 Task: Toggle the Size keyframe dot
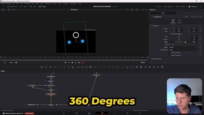coord(200,36)
